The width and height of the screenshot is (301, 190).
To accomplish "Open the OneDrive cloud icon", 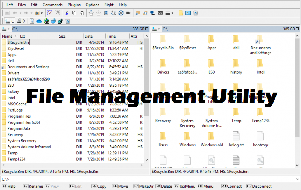I will pyautogui.click(x=39, y=21).
